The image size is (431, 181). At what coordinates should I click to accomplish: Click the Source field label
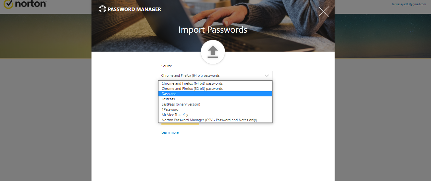(167, 66)
